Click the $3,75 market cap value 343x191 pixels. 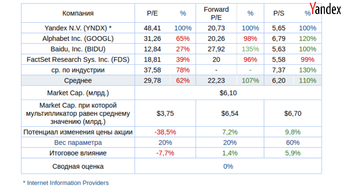click(165, 114)
